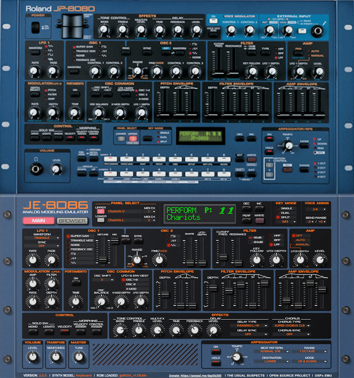
Task: Click the Transpose Semitones knob
Action: pyautogui.click(x=56, y=356)
